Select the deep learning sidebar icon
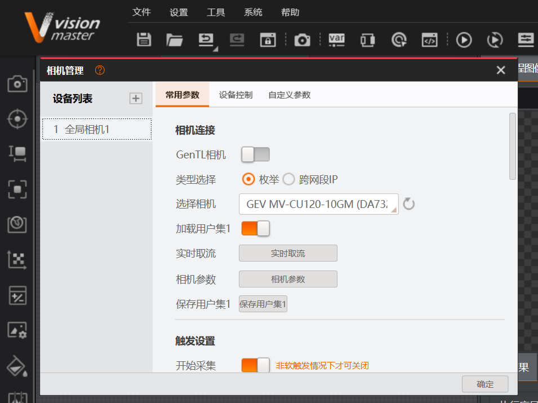538x403 pixels. coord(17,224)
